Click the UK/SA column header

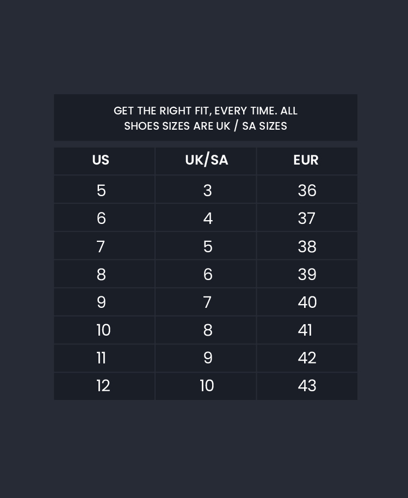[206, 161]
